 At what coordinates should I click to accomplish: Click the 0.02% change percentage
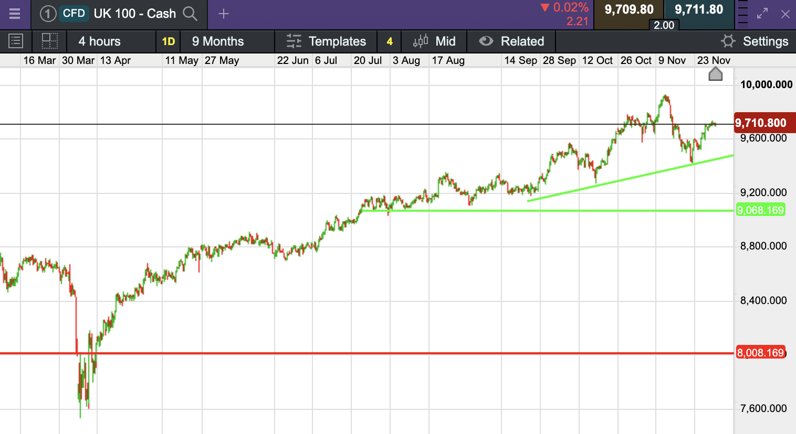pos(571,7)
